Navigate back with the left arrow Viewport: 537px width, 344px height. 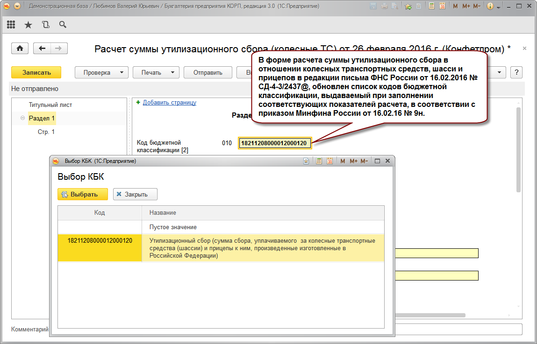tap(43, 49)
